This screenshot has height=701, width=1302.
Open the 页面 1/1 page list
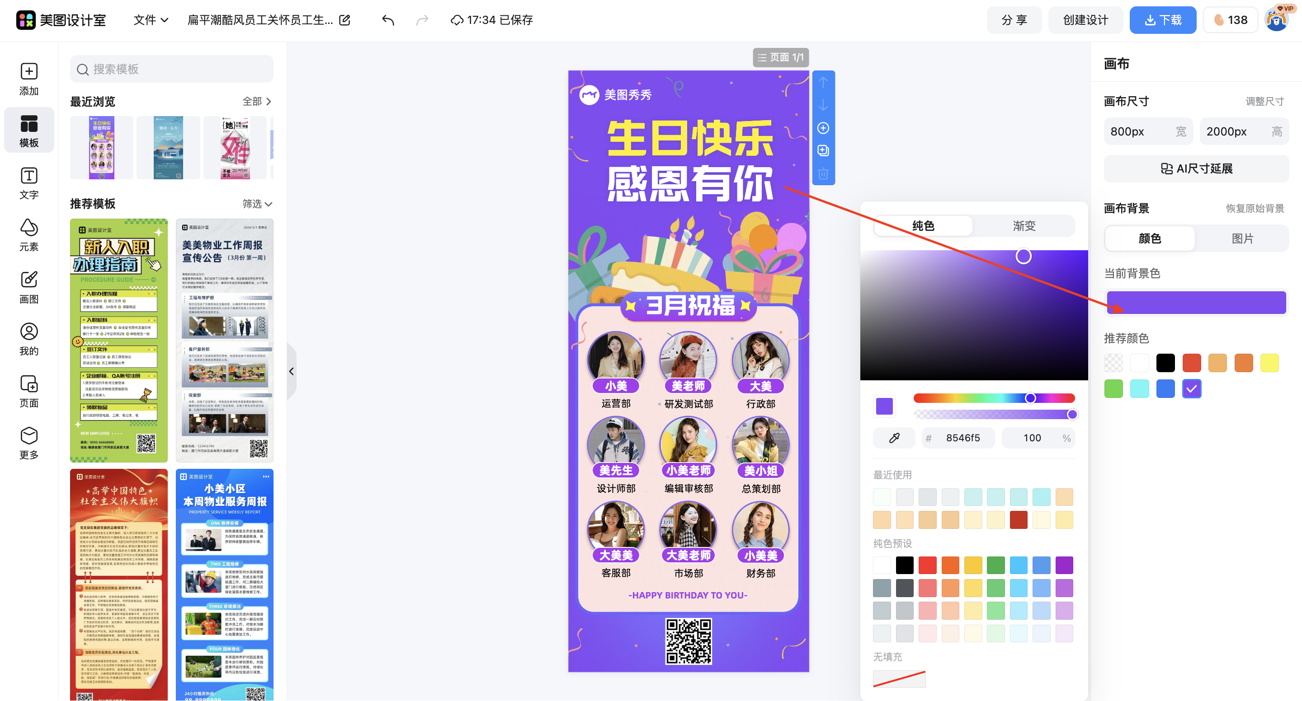point(780,57)
